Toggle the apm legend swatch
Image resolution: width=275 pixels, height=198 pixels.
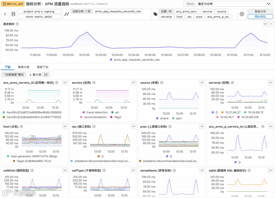coord(173,118)
